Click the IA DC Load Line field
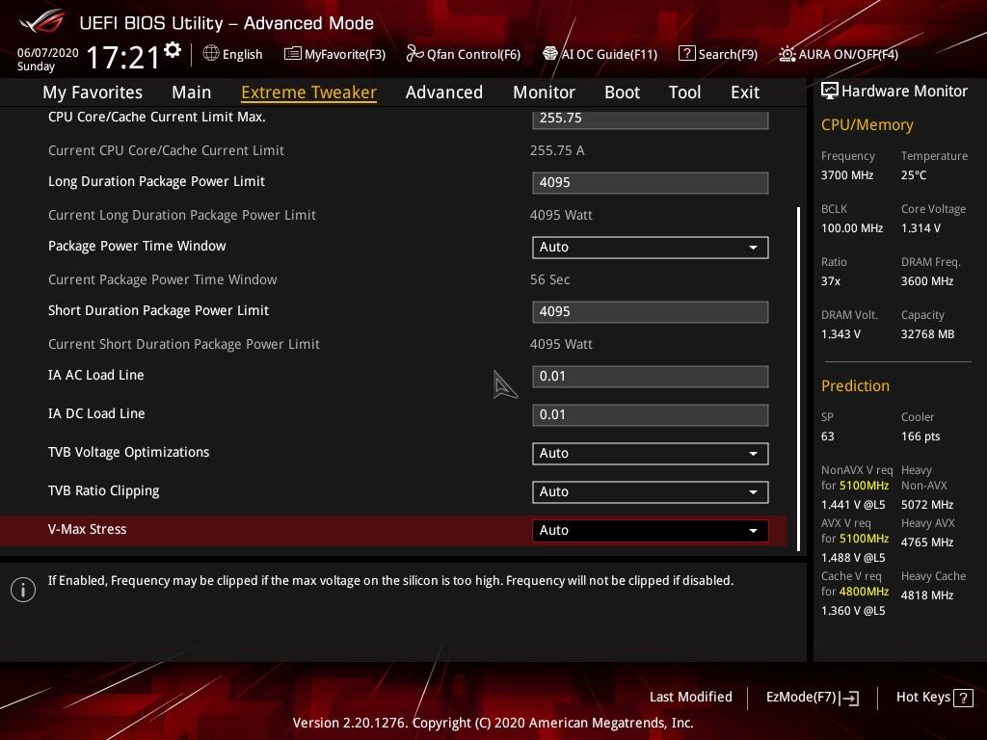Viewport: 987px width, 740px height. click(x=651, y=415)
